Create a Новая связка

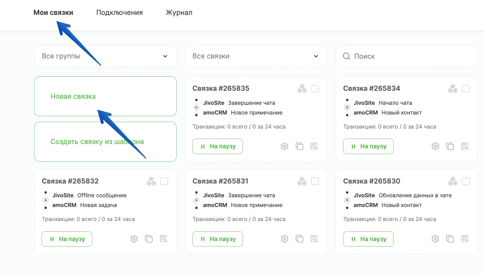105,96
